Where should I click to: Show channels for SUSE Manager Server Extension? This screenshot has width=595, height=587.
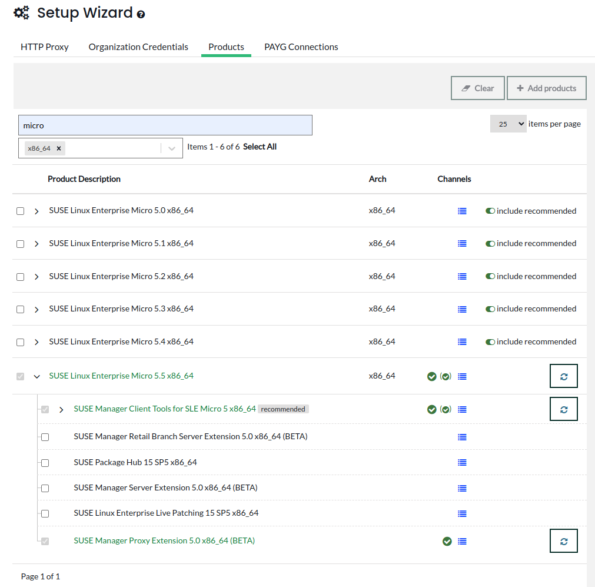coord(462,488)
